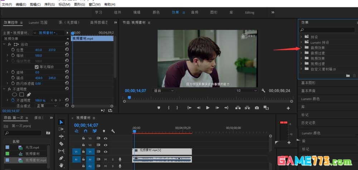Collapse the 运动 effect group
The image size is (358, 170).
[4, 44]
